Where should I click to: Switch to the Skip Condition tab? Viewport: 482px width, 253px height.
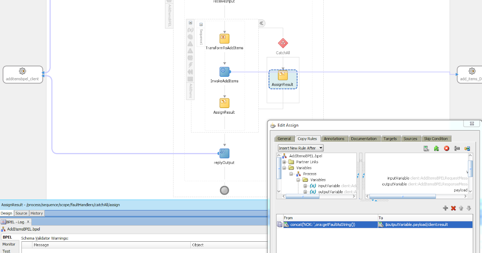coord(436,138)
